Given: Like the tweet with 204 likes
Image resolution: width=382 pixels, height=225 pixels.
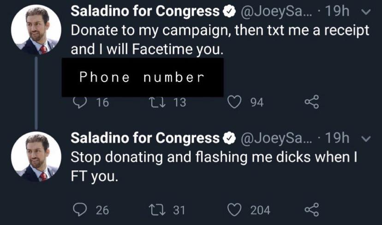Looking at the screenshot, I should coord(235,210).
